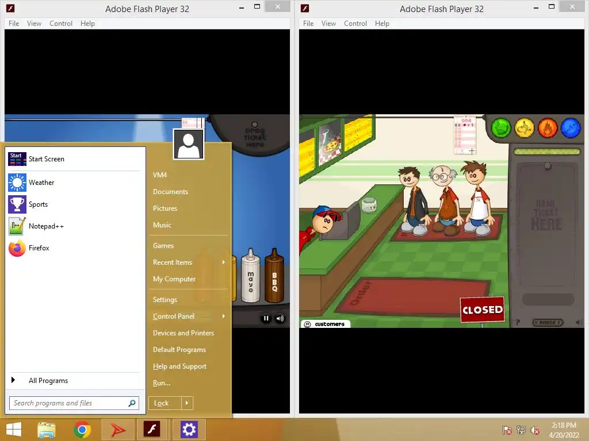Launch the Weather app
The image size is (589, 441).
coord(74,183)
